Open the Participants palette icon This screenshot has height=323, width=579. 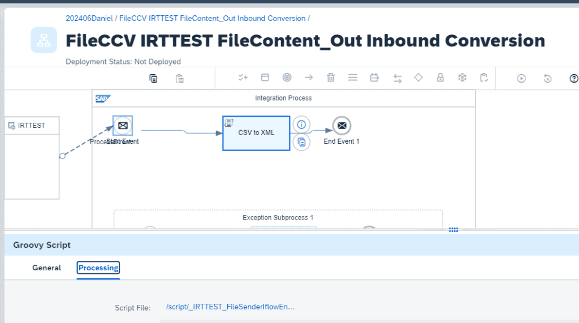[x=243, y=77]
